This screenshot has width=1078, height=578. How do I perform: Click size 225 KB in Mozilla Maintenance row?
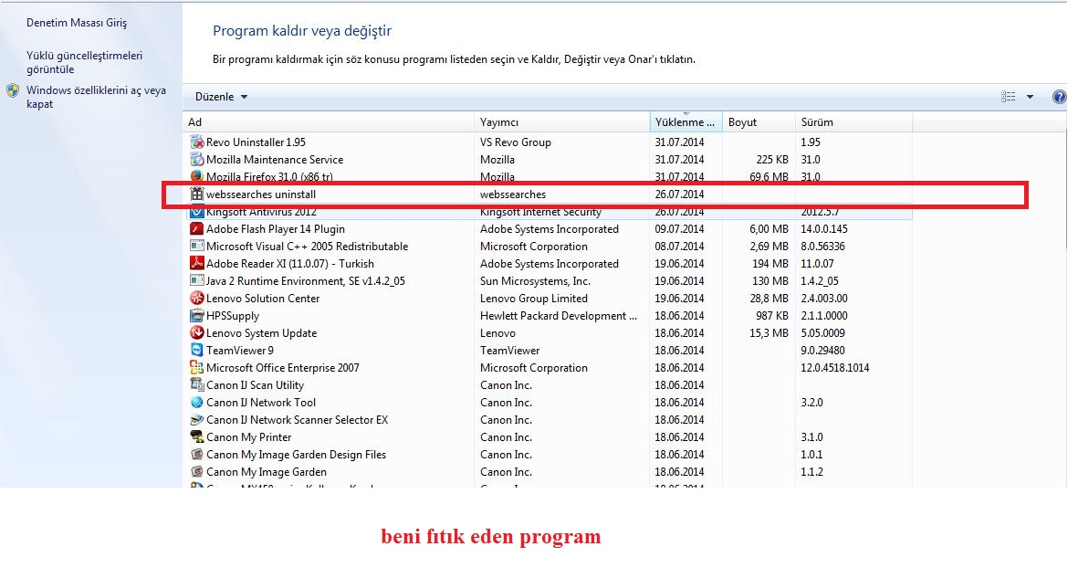point(772,160)
